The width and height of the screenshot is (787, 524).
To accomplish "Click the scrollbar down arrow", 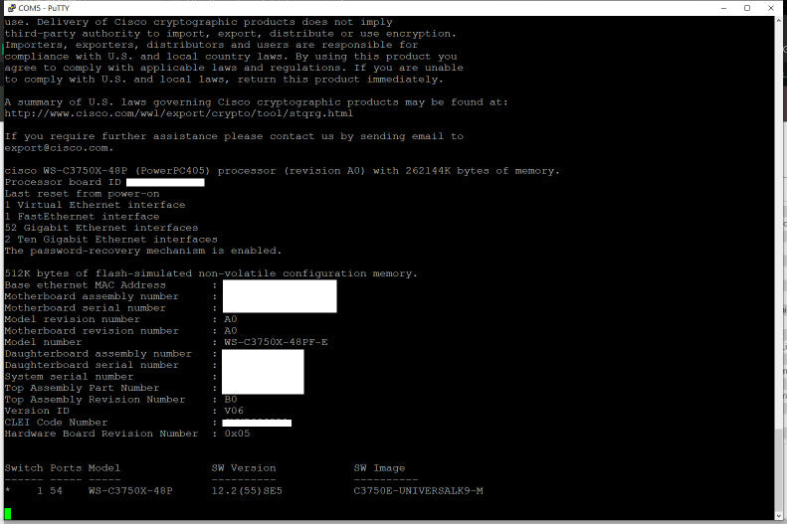I will tap(779, 515).
